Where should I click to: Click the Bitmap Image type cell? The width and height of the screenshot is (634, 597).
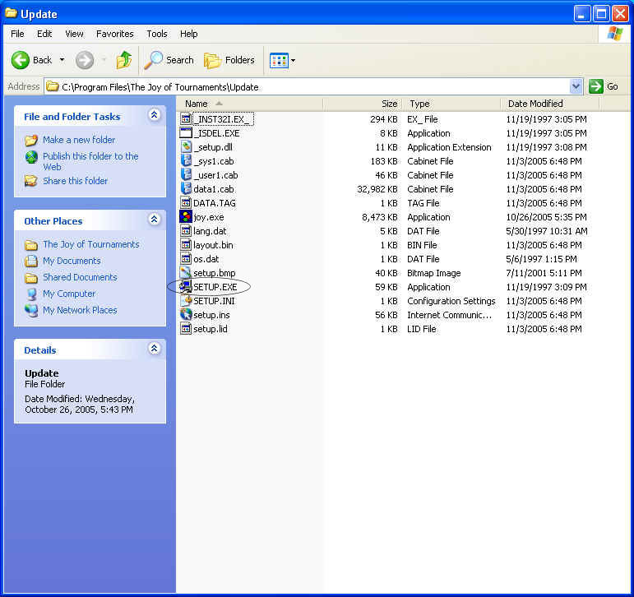(434, 273)
